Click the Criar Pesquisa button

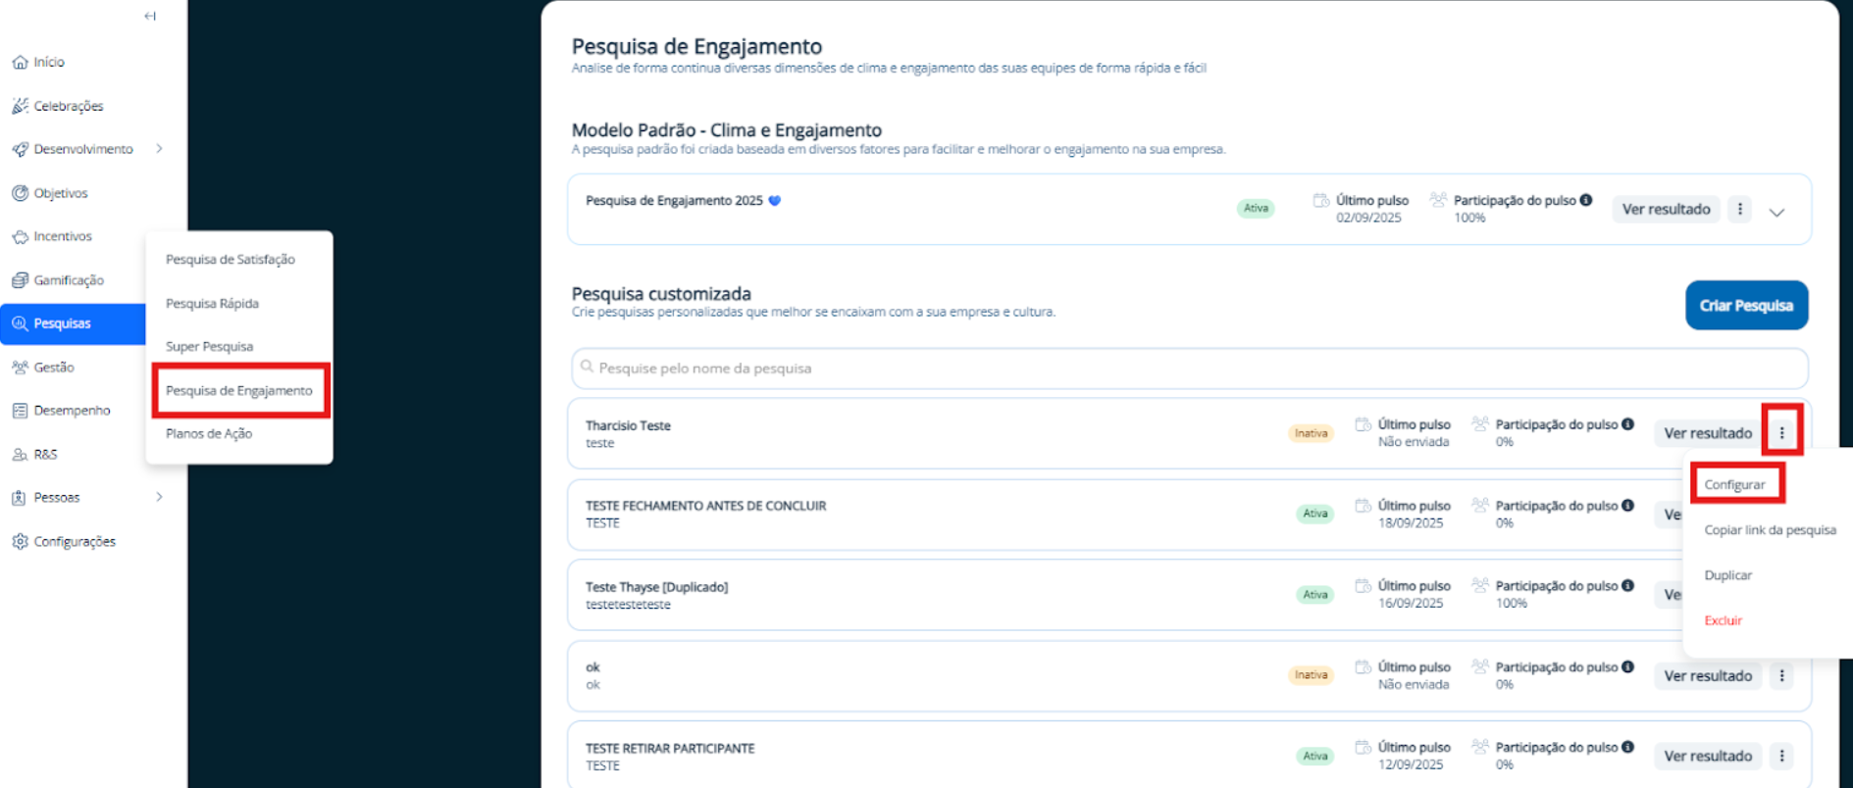click(1746, 306)
